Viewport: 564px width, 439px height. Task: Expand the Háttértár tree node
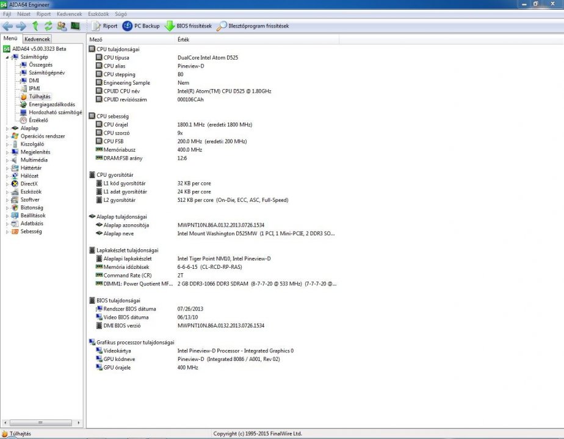pos(7,168)
